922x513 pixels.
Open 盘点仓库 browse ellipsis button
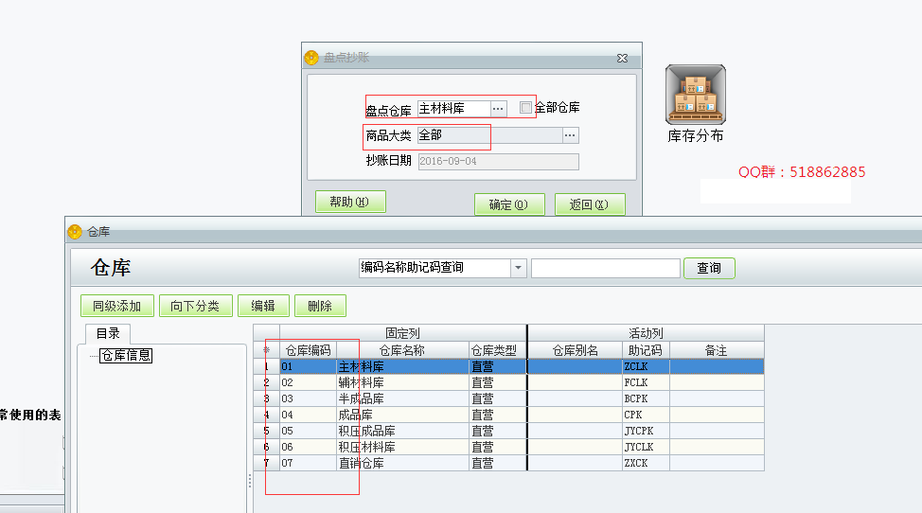click(499, 109)
